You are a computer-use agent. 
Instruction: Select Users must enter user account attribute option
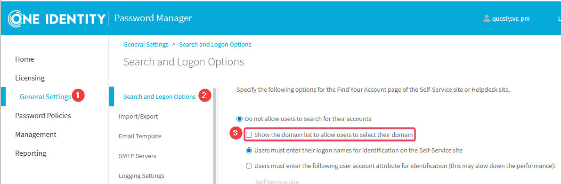(x=249, y=166)
